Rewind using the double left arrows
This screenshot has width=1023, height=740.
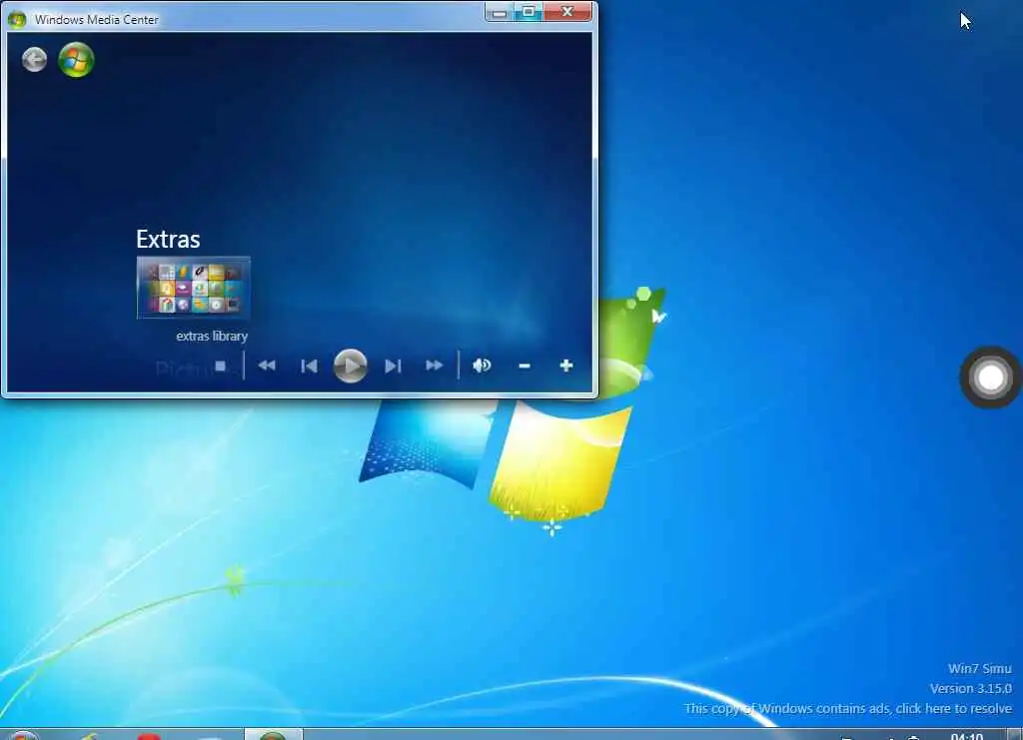pyautogui.click(x=267, y=366)
